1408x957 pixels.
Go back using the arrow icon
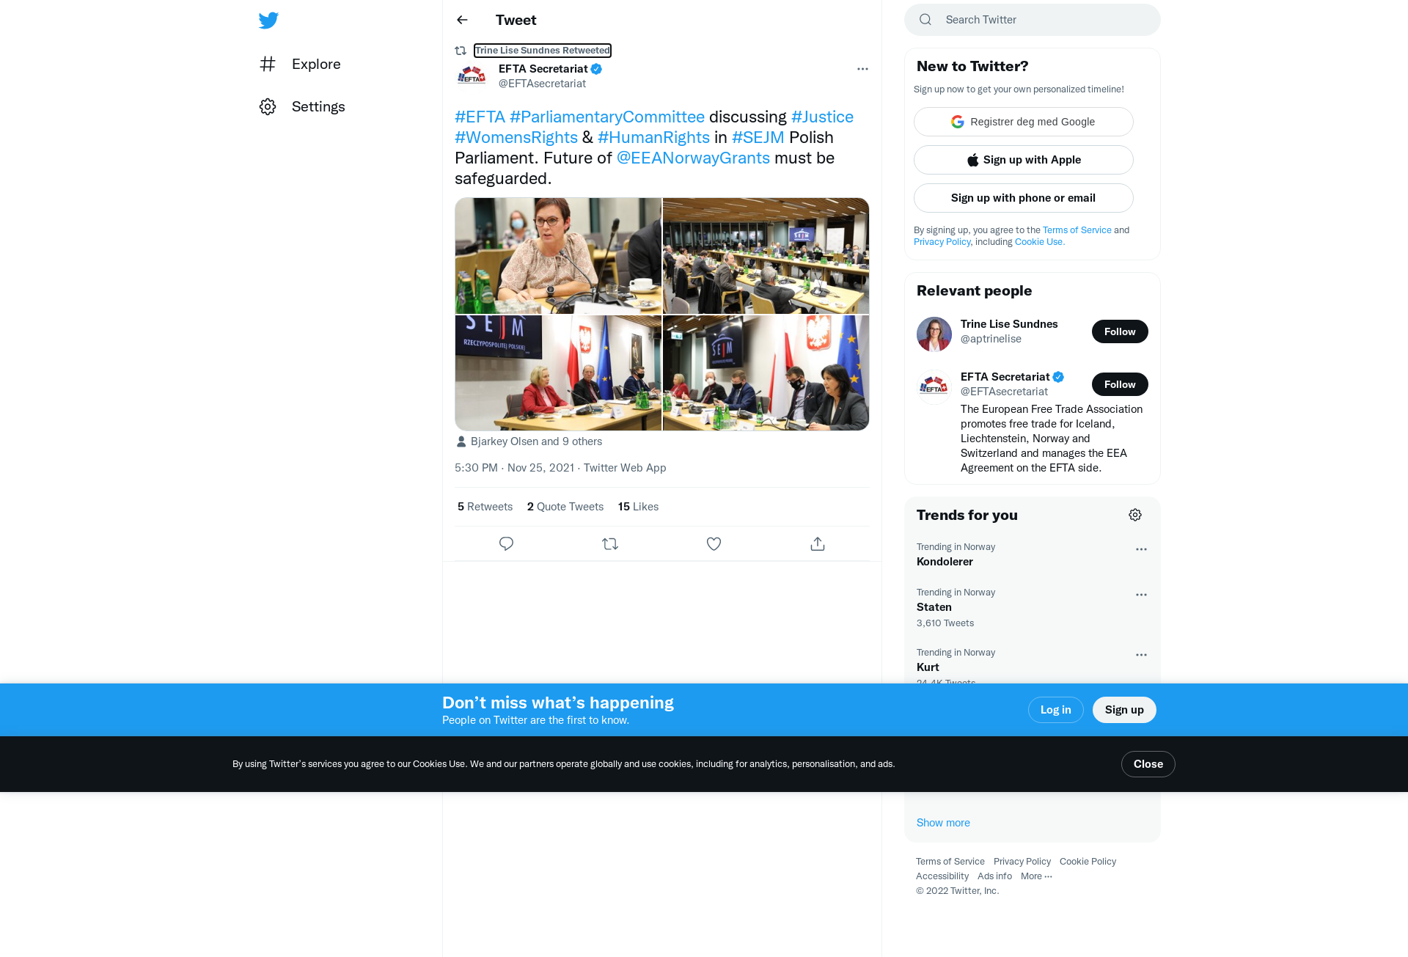coord(462,20)
